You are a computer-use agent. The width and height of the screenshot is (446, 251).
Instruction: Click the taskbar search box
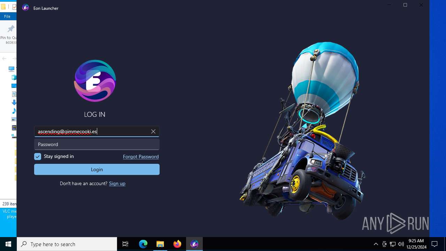[67, 244]
